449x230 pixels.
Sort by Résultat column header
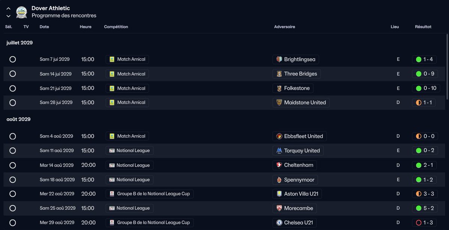[423, 27]
